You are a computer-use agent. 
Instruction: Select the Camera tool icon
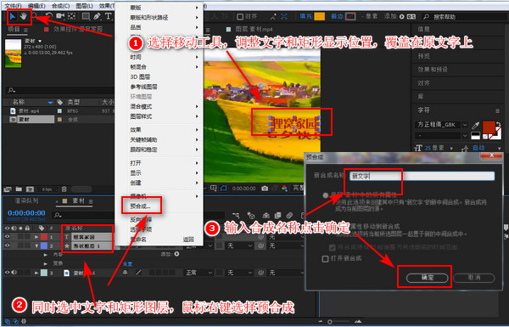60,16
